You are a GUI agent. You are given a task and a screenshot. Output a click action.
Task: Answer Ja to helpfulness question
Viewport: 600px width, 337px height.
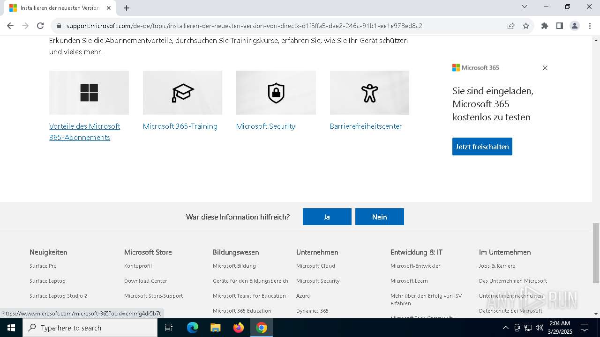[x=327, y=217]
